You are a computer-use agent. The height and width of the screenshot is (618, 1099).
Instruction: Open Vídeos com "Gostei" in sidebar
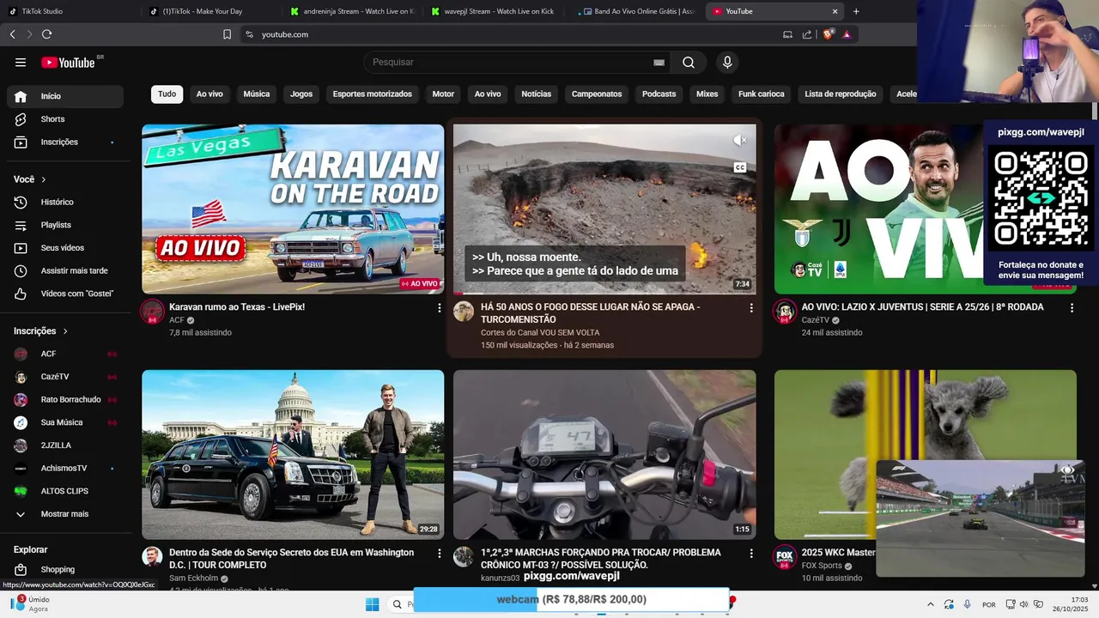coord(65,294)
